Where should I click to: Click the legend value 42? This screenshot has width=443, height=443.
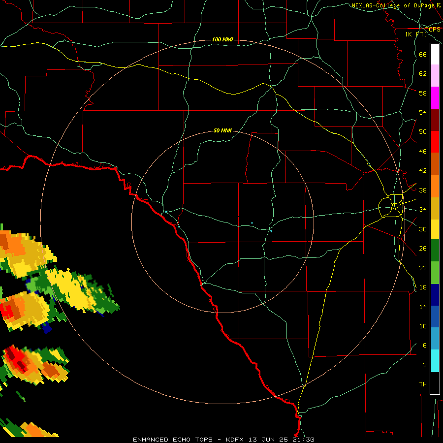(423, 171)
